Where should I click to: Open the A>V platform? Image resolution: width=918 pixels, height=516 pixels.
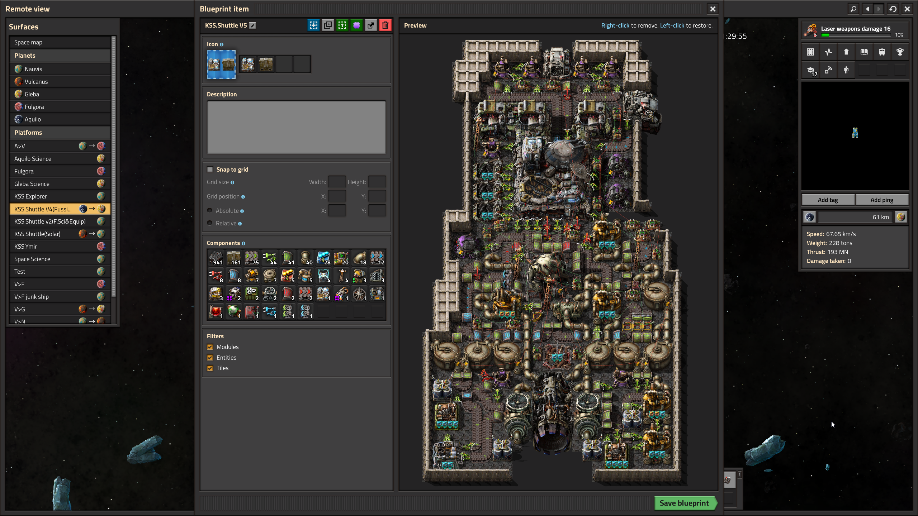[60, 146]
